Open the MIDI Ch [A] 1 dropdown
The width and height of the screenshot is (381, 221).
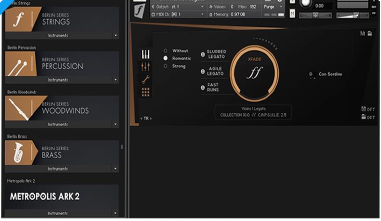178,15
